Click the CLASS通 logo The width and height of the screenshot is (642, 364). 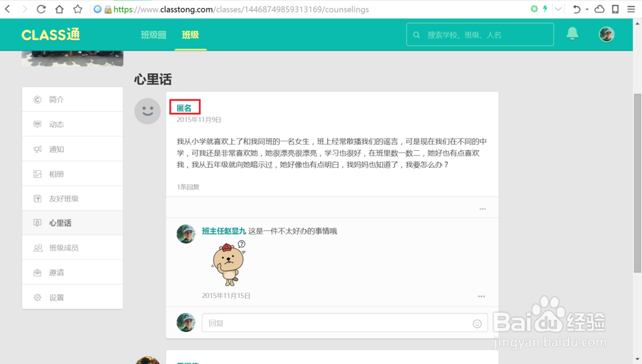point(51,35)
